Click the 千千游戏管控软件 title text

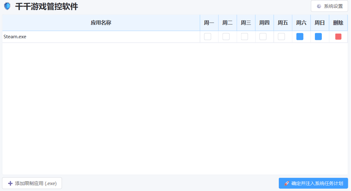point(46,6)
